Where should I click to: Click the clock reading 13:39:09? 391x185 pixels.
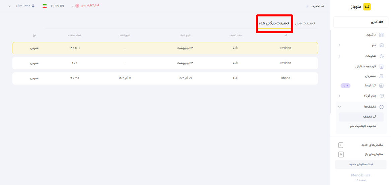pos(57,6)
